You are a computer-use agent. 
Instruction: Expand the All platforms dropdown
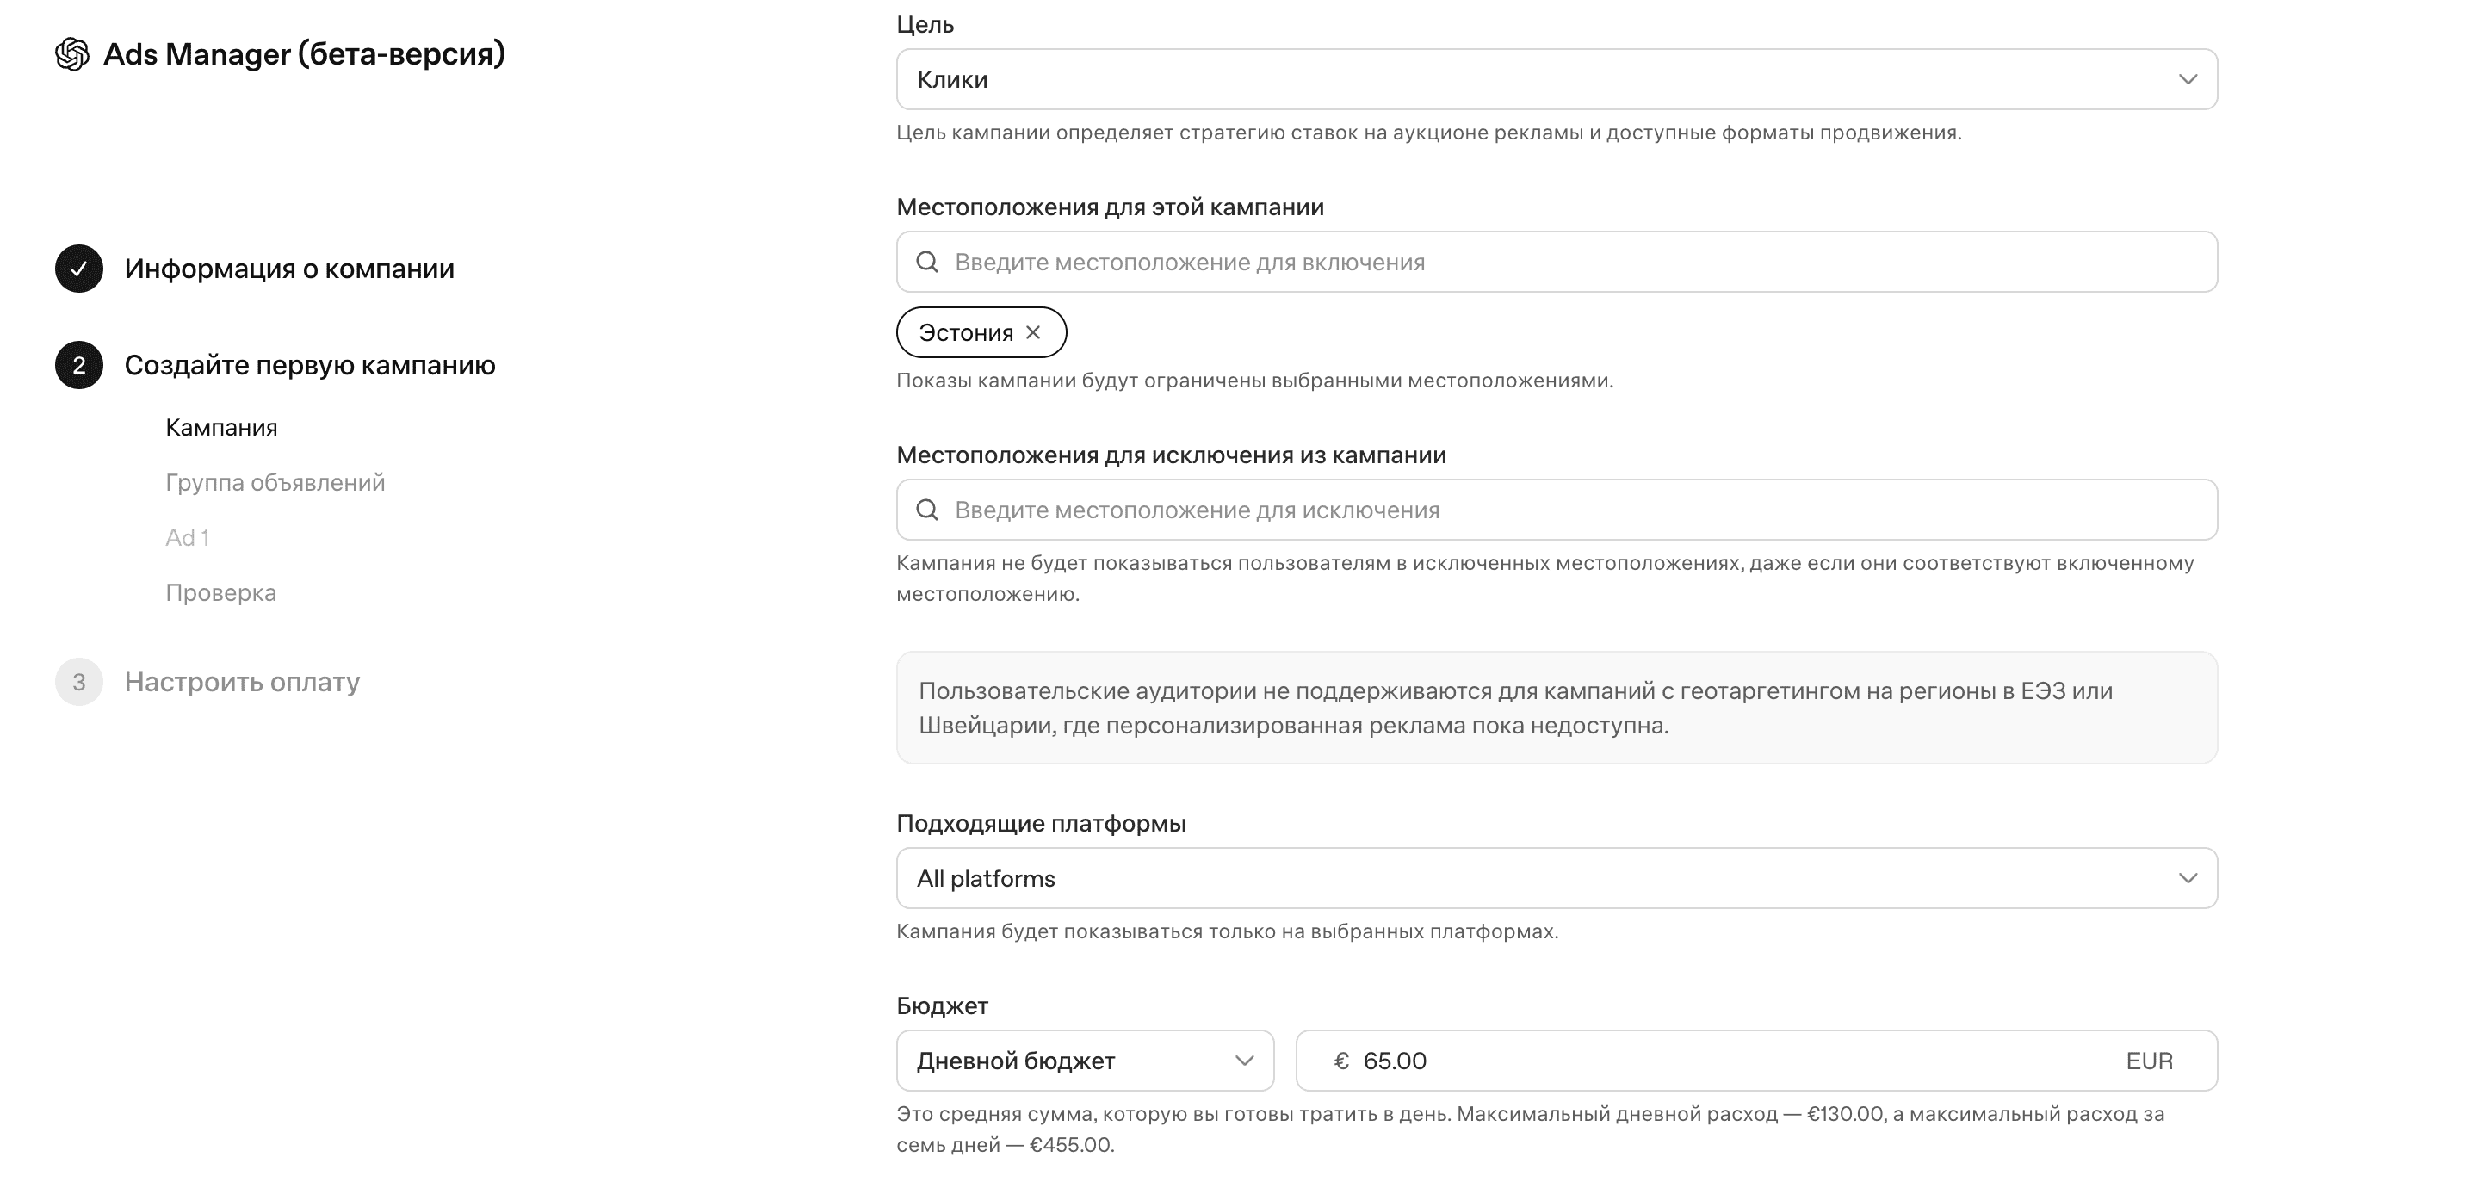click(1557, 878)
